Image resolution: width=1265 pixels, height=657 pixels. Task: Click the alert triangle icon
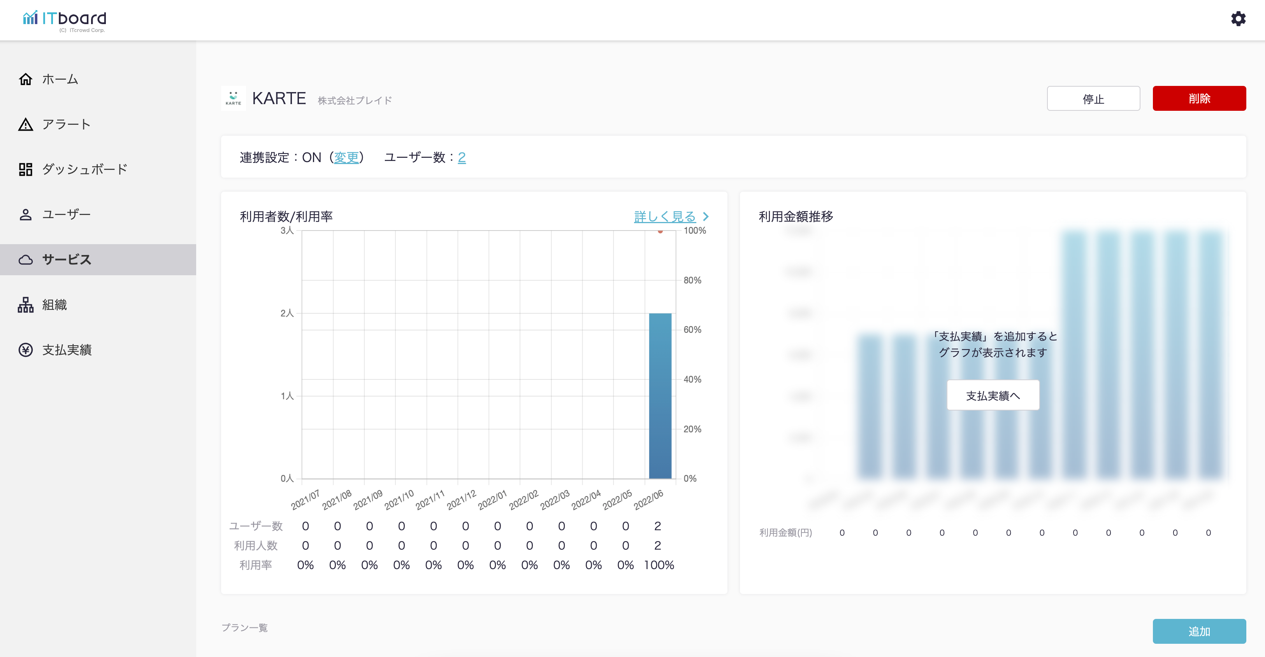[26, 124]
